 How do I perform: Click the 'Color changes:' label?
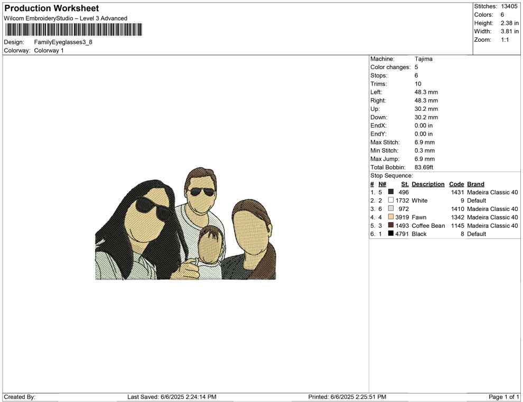[x=390, y=68]
